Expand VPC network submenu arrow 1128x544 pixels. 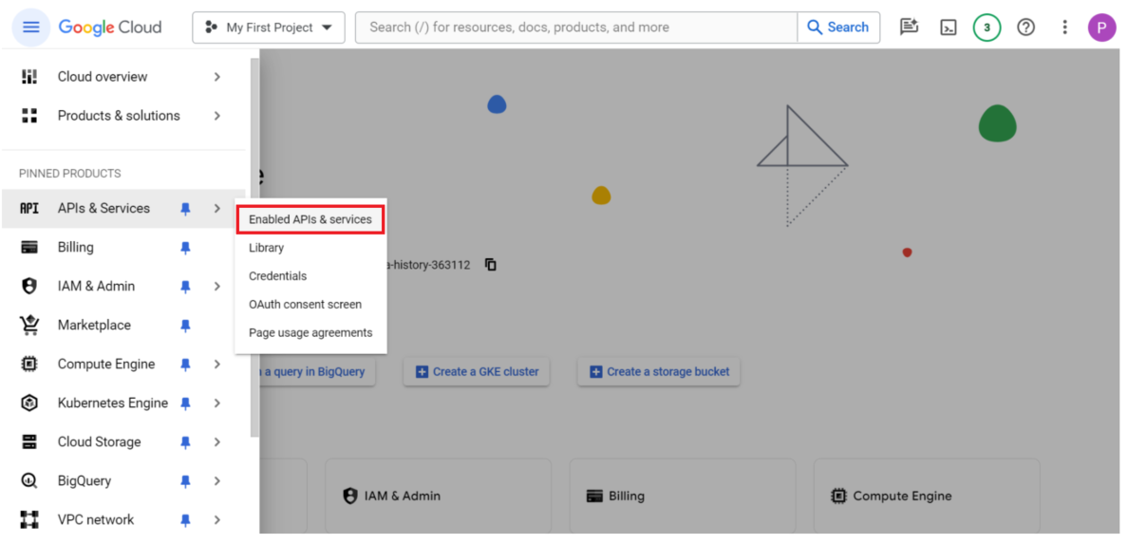[217, 519]
